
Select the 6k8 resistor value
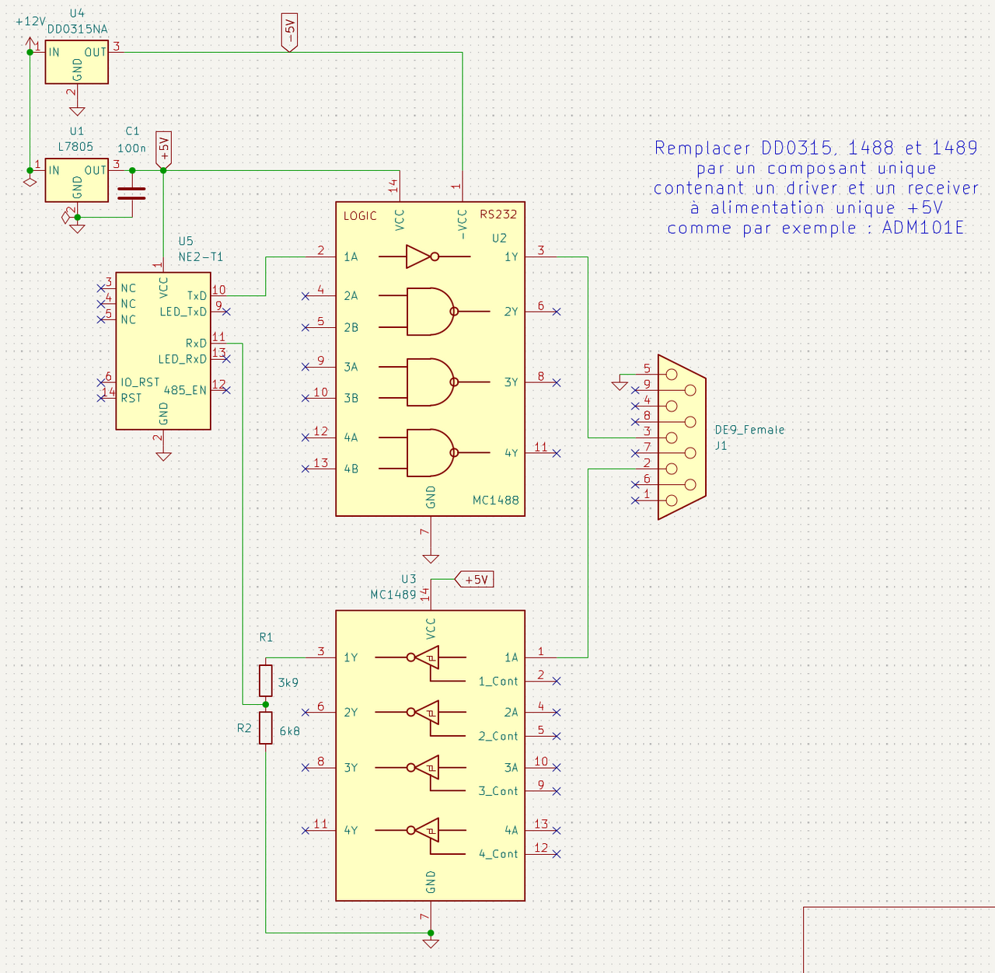click(290, 731)
